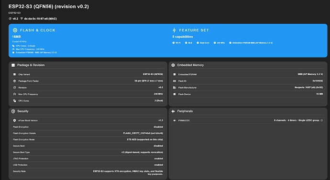Screen dimensions: 330x180
Task: Click the check icon next to Dual Core capability
Action: [x=198, y=43]
